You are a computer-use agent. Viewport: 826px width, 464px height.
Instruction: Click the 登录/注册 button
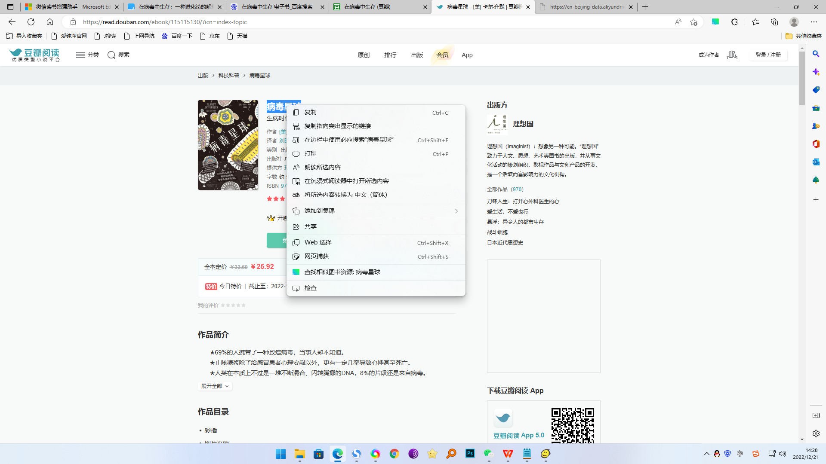click(x=768, y=55)
